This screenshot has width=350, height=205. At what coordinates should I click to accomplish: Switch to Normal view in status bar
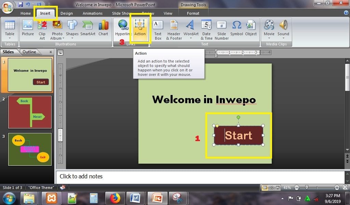coord(265,188)
